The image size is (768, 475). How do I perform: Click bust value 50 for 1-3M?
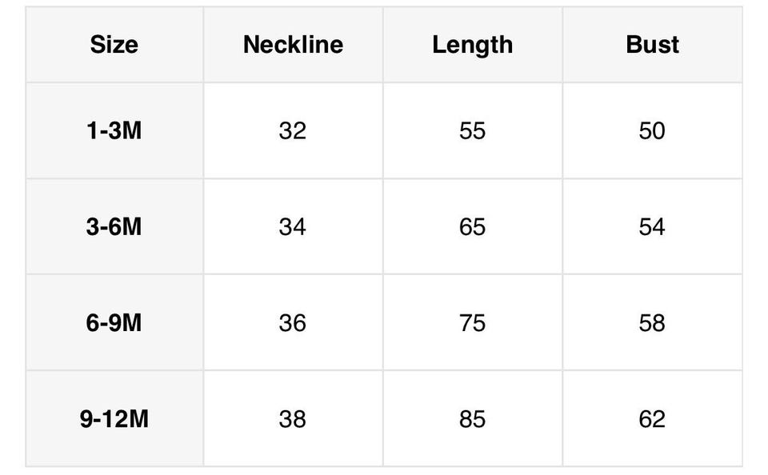(652, 130)
